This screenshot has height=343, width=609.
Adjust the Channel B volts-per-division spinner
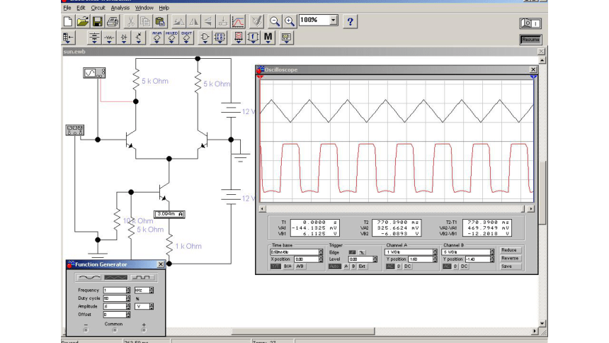(x=492, y=252)
